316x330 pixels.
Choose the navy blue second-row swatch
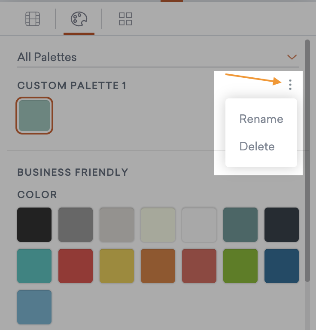pos(282,266)
